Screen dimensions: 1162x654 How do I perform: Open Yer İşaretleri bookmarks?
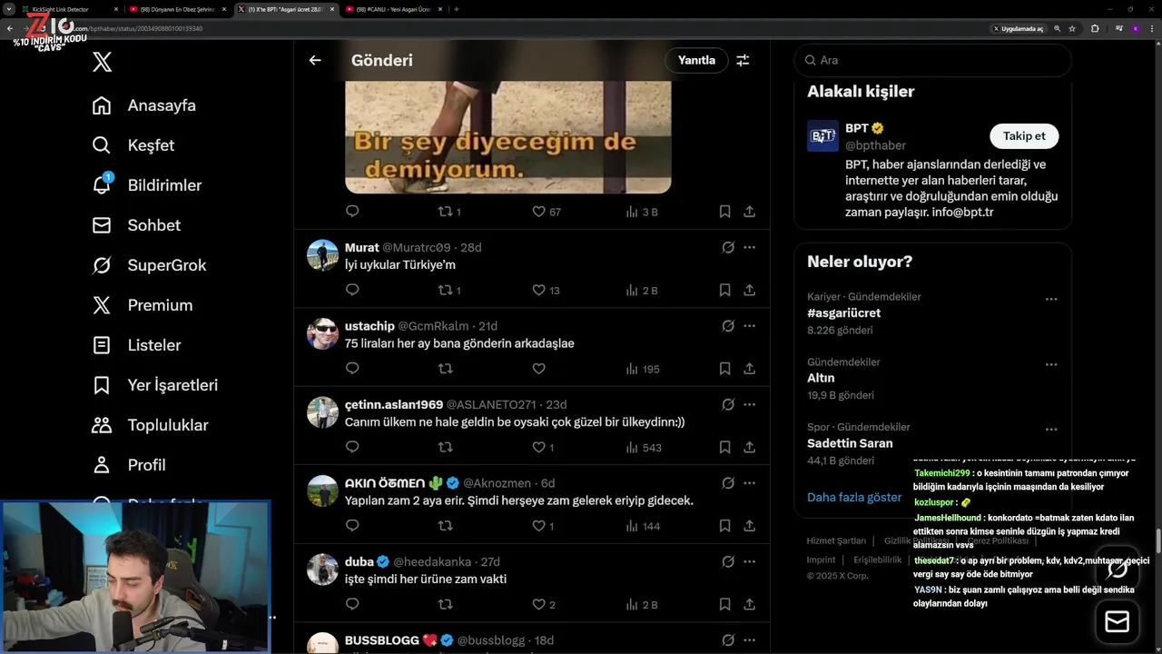pos(155,385)
